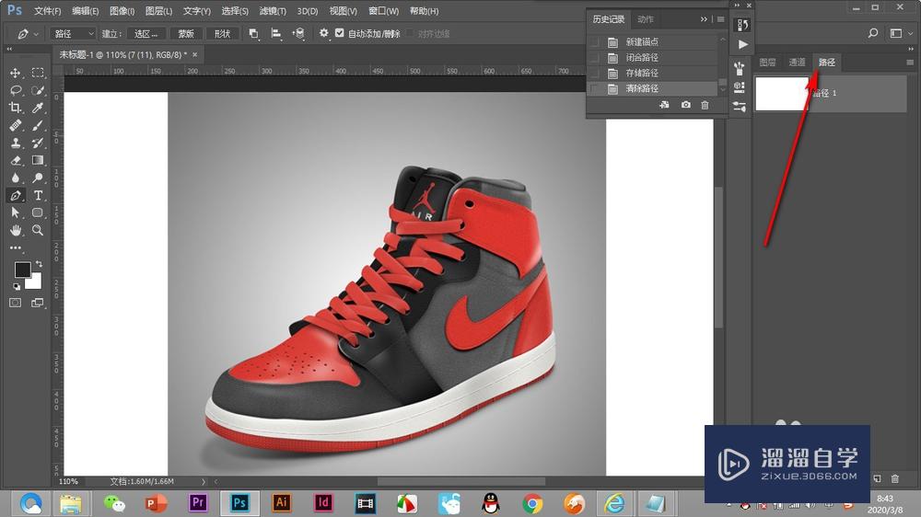
Task: Select the Zoom magnifier tool
Action: pos(39,230)
